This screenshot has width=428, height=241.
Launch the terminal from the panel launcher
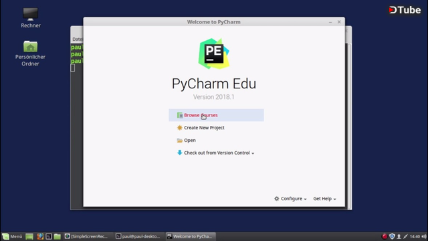coord(49,236)
